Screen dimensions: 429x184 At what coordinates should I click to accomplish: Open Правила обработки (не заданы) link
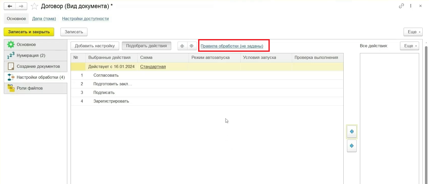(x=232, y=46)
